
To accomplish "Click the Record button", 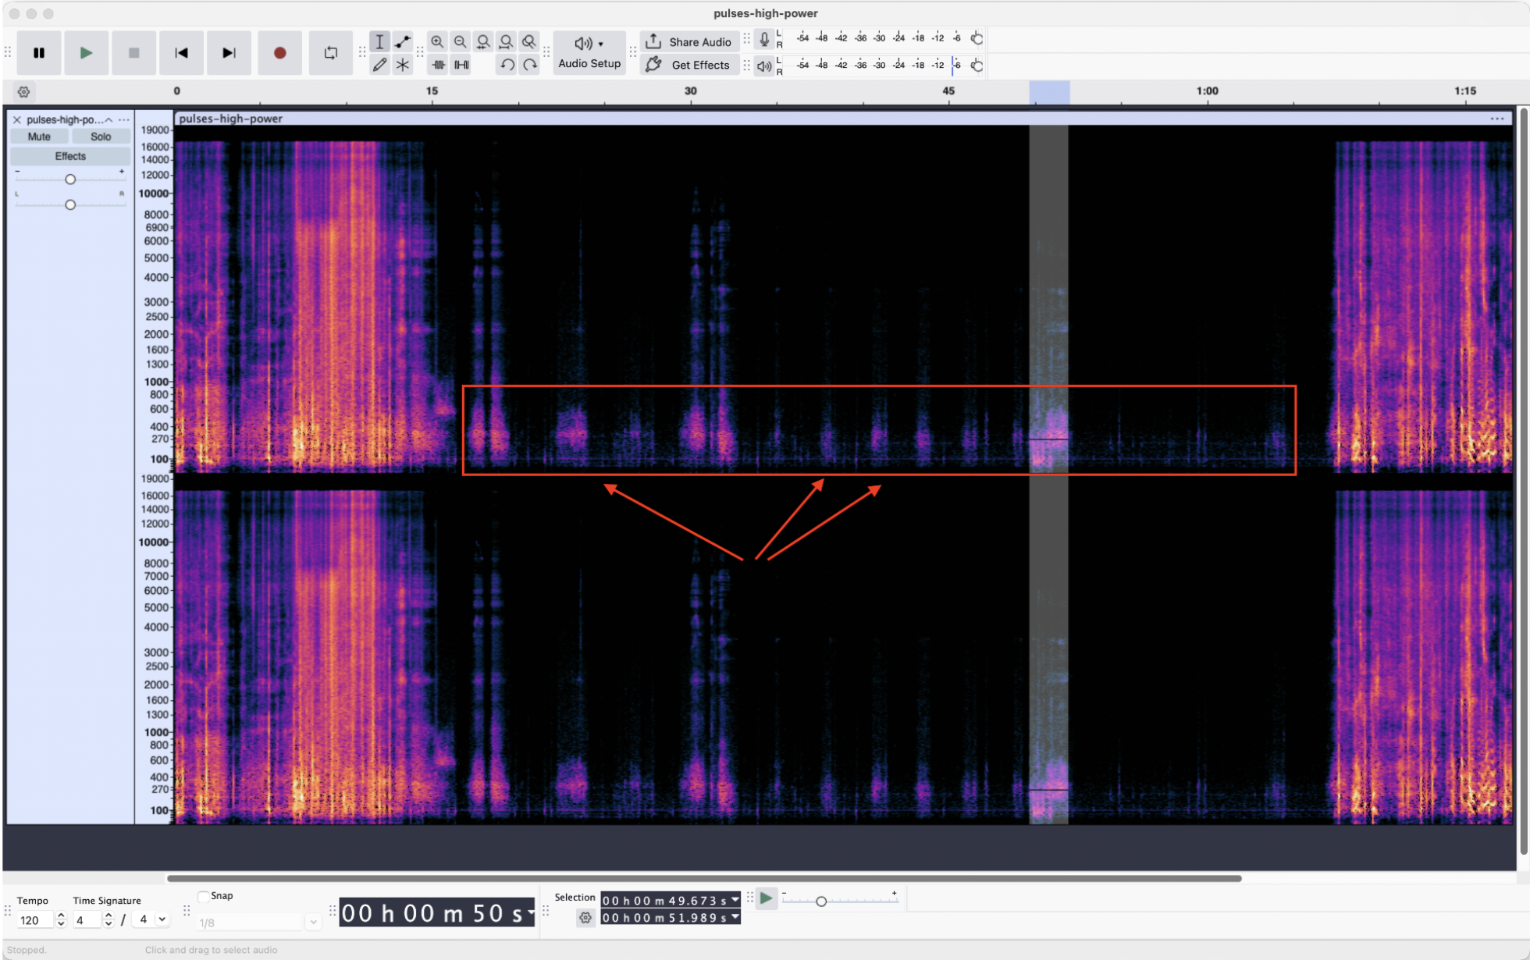I will [x=279, y=53].
